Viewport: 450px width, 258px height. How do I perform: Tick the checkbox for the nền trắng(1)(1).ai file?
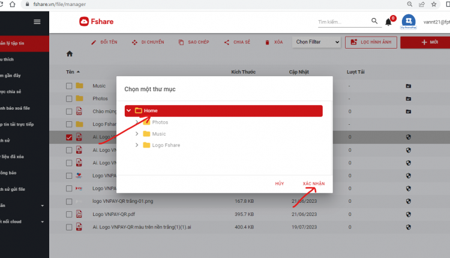click(69, 227)
